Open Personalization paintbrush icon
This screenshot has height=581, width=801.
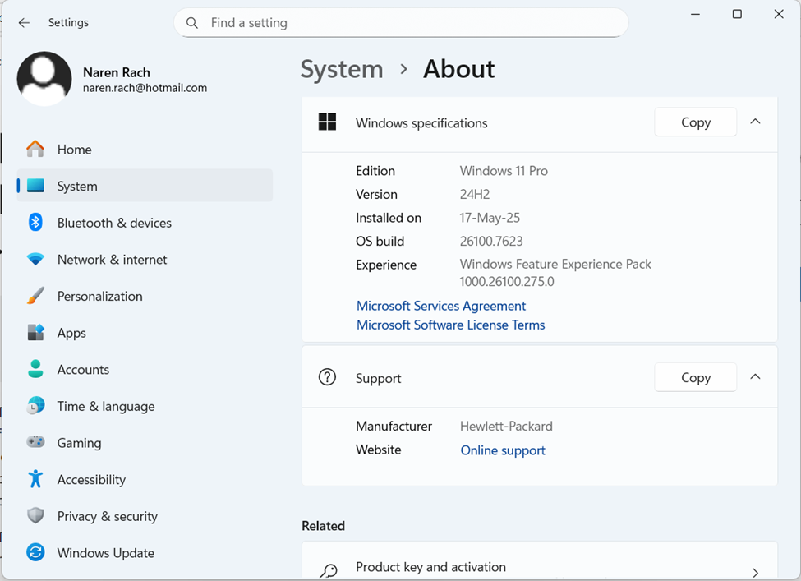point(35,296)
